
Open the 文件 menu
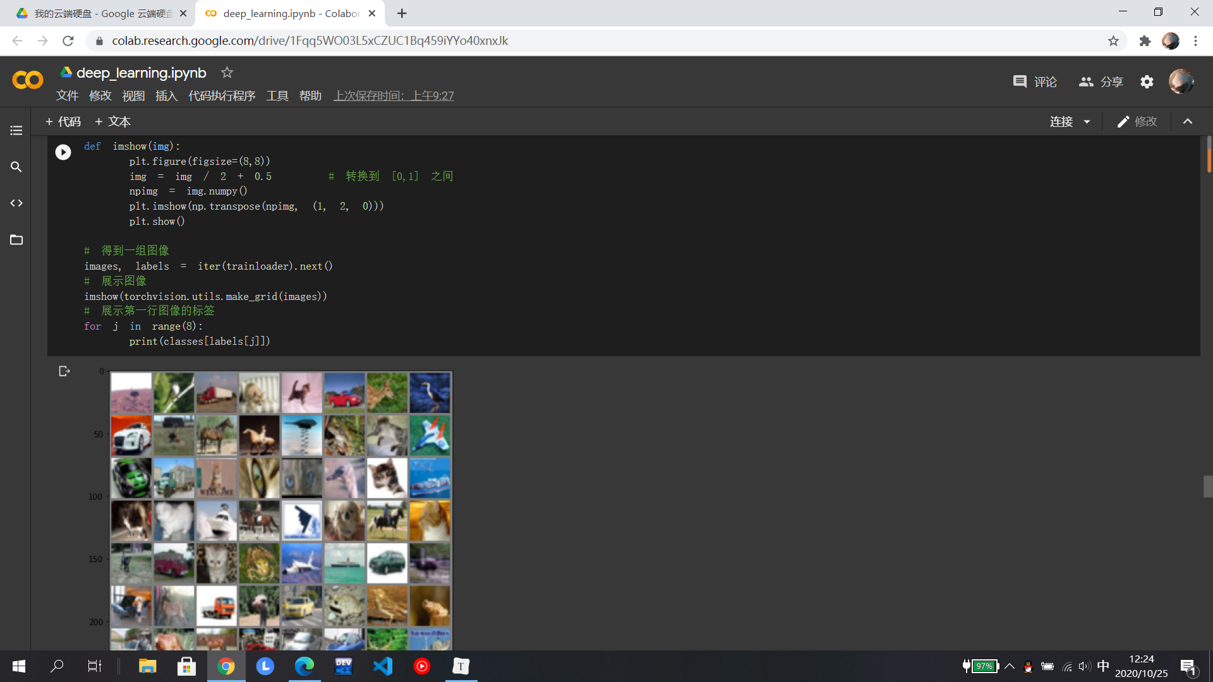point(67,96)
